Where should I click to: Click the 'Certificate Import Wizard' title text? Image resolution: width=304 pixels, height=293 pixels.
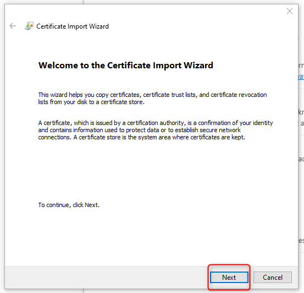[x=73, y=26]
